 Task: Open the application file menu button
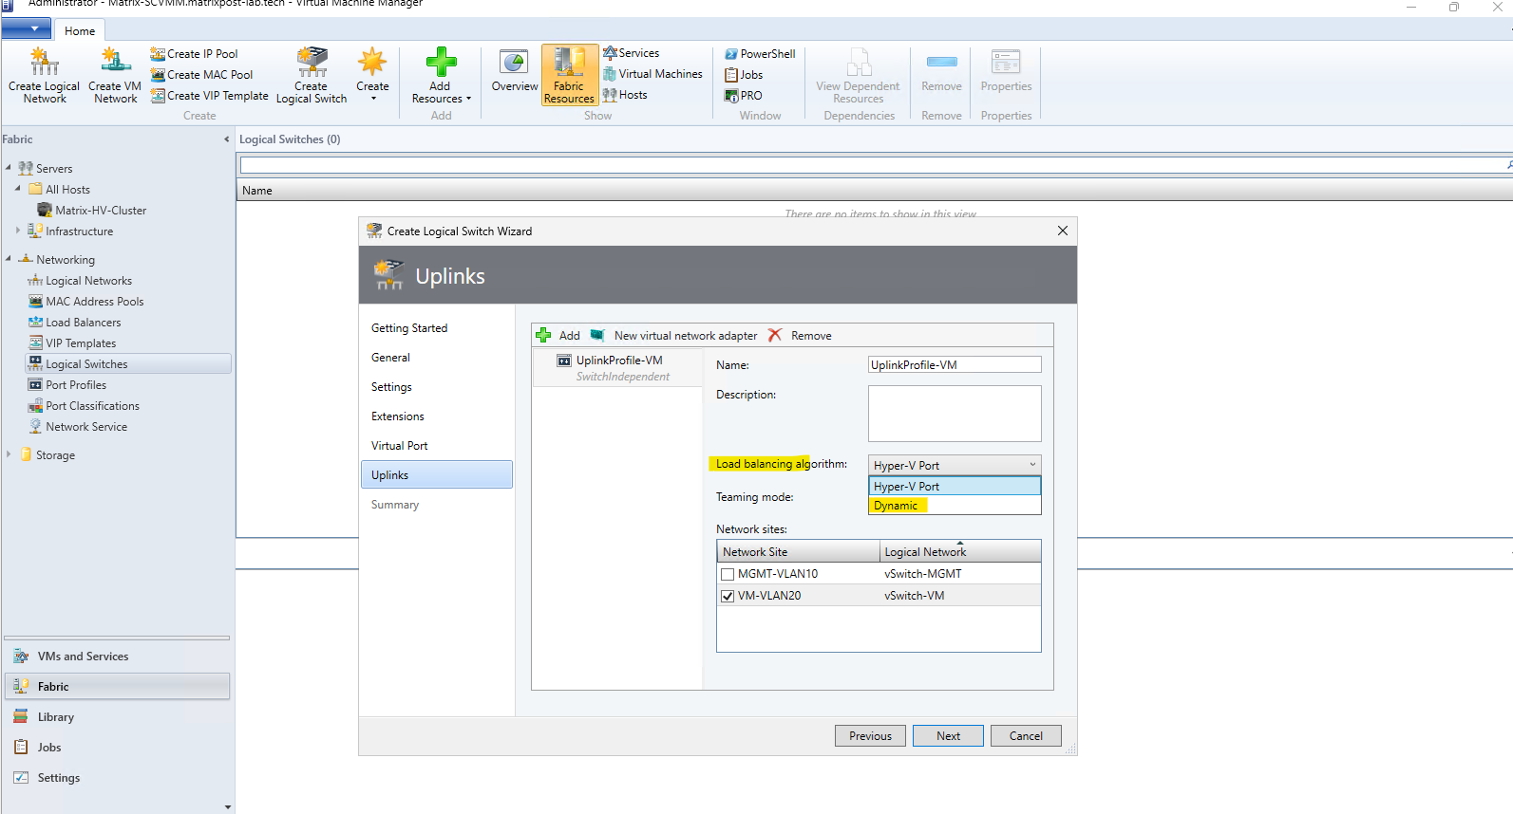click(27, 29)
